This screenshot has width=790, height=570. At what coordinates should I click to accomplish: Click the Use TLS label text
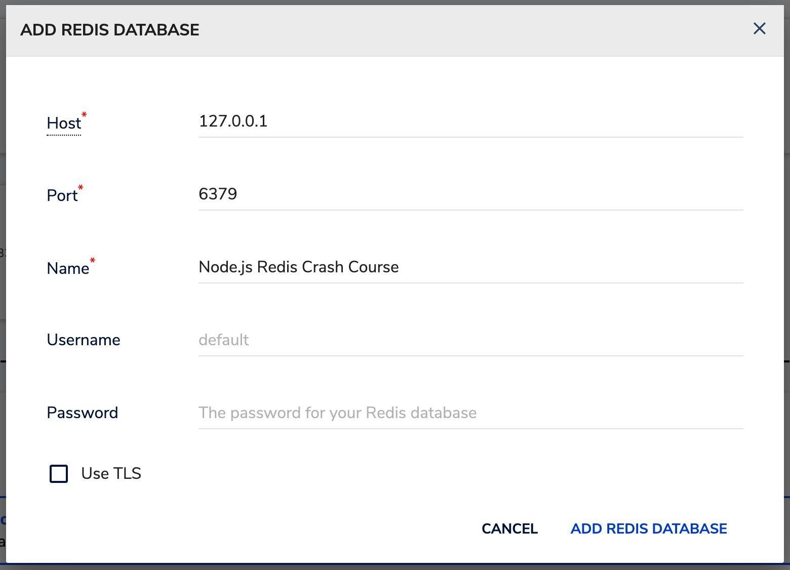pyautogui.click(x=111, y=473)
